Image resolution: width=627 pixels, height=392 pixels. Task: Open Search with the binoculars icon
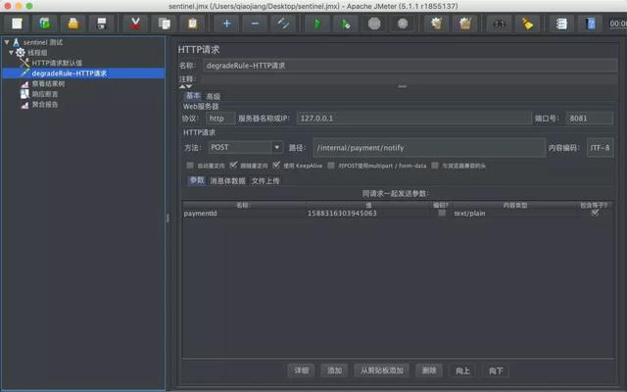tap(499, 24)
